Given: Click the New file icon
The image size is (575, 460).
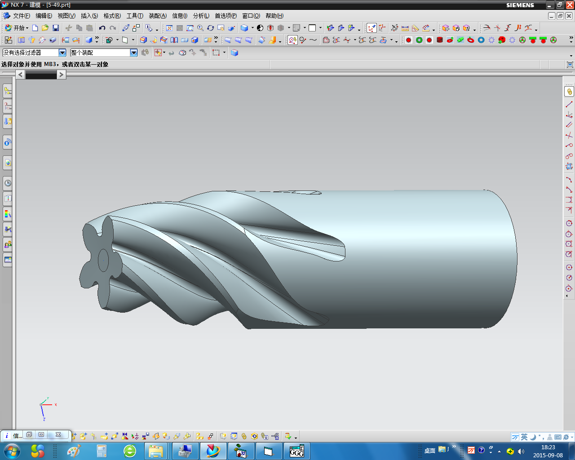Looking at the screenshot, I should coord(35,28).
